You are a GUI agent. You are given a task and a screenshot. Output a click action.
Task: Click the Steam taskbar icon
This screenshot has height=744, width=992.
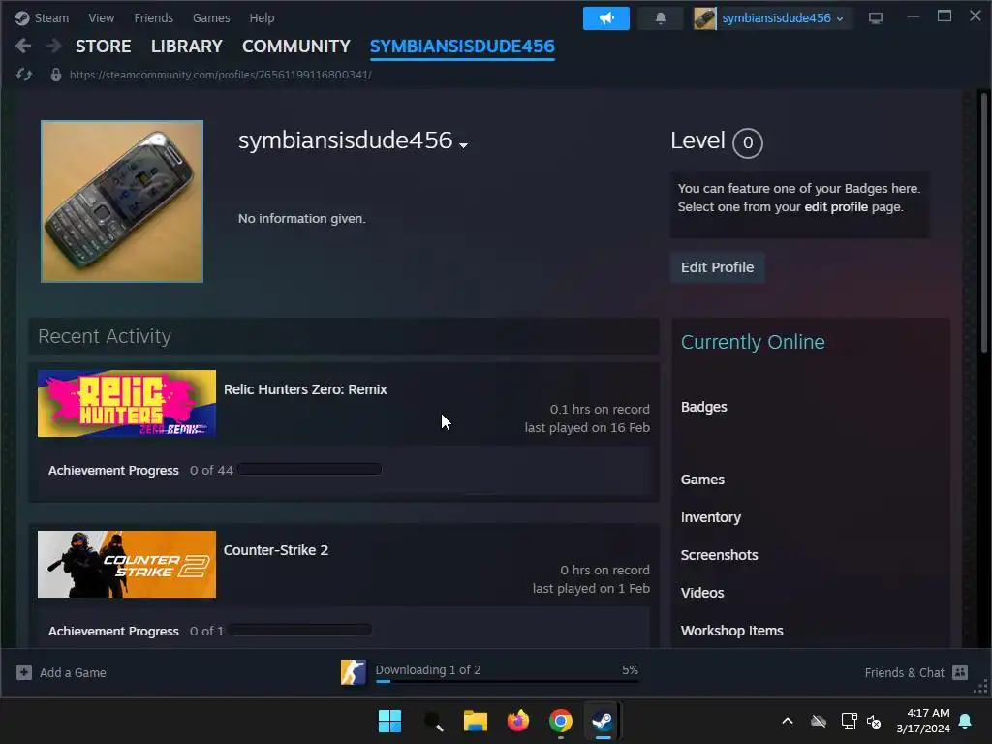point(603,721)
